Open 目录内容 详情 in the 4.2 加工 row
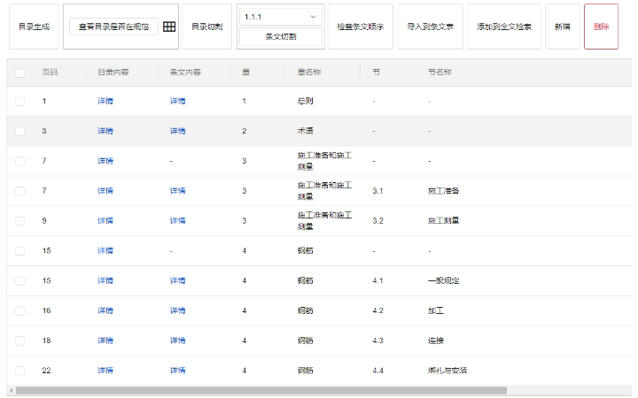Screen dimensions: 638x398 click(105, 310)
